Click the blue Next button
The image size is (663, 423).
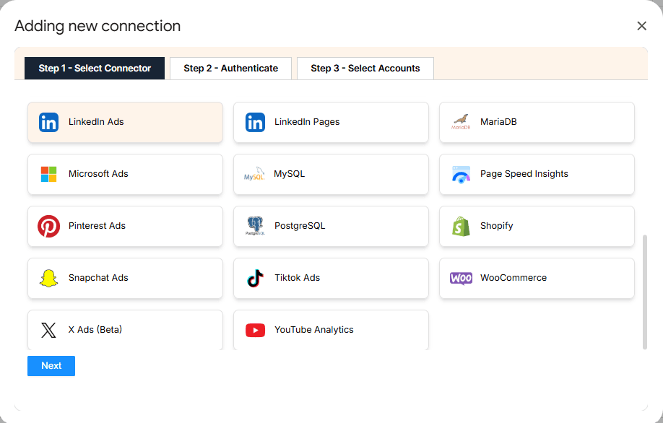[51, 366]
